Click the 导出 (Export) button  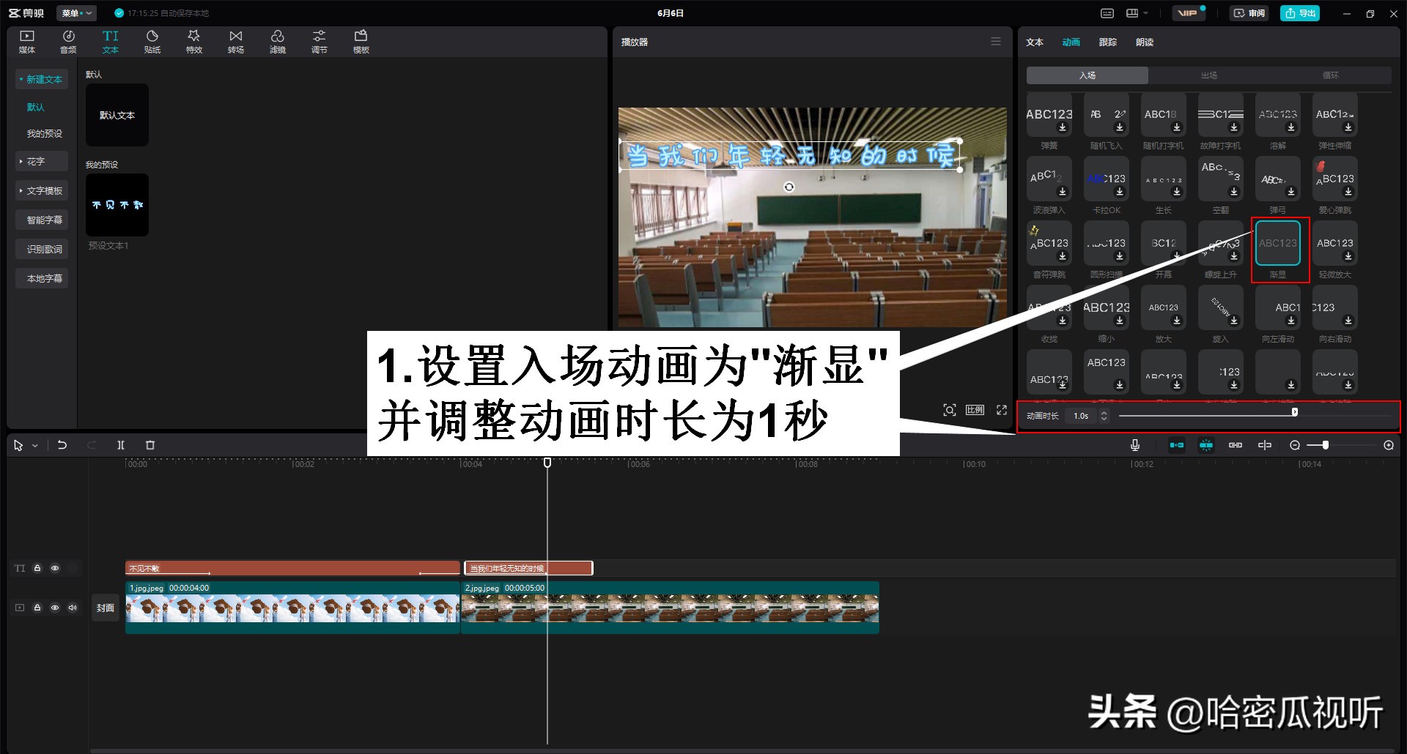tap(1300, 12)
